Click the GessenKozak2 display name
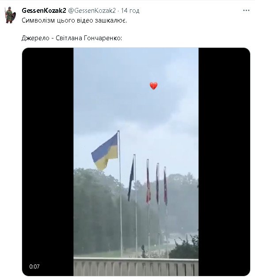The image size is (255, 280). click(x=44, y=11)
